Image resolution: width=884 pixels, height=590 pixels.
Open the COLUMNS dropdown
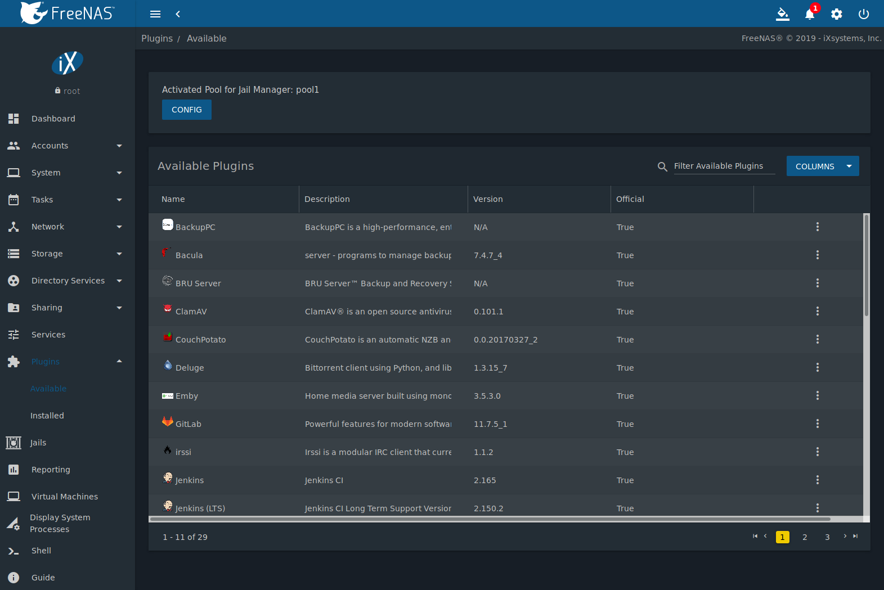coord(823,166)
